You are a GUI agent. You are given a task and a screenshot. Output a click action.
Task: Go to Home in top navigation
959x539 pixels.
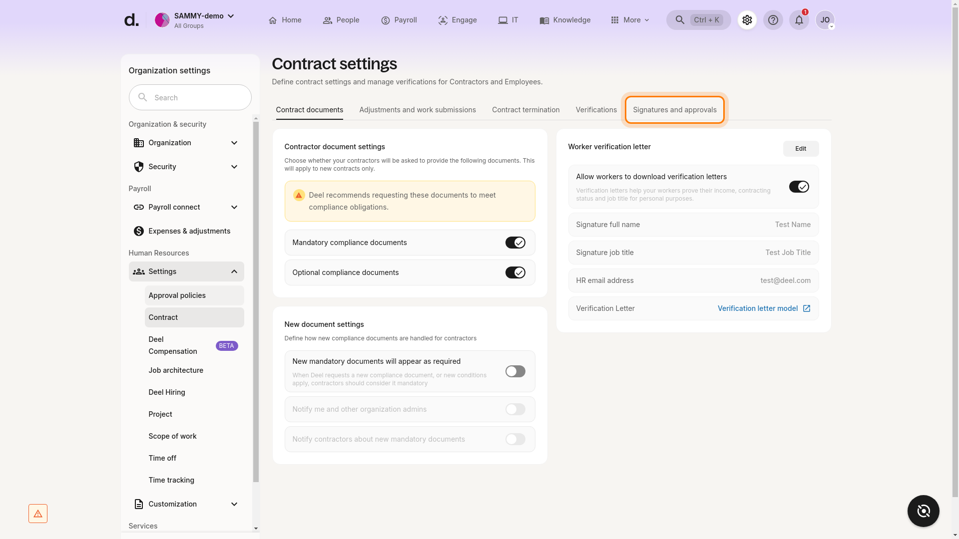(285, 20)
